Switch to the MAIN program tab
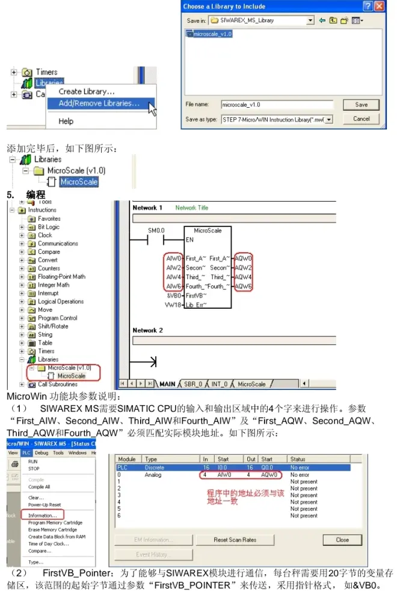397x591 pixels. [x=167, y=384]
